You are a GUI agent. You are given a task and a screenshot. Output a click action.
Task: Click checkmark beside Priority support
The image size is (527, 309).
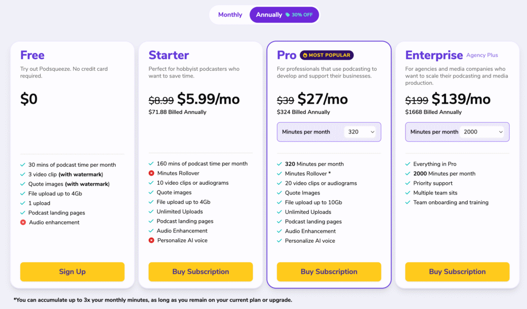(x=408, y=183)
